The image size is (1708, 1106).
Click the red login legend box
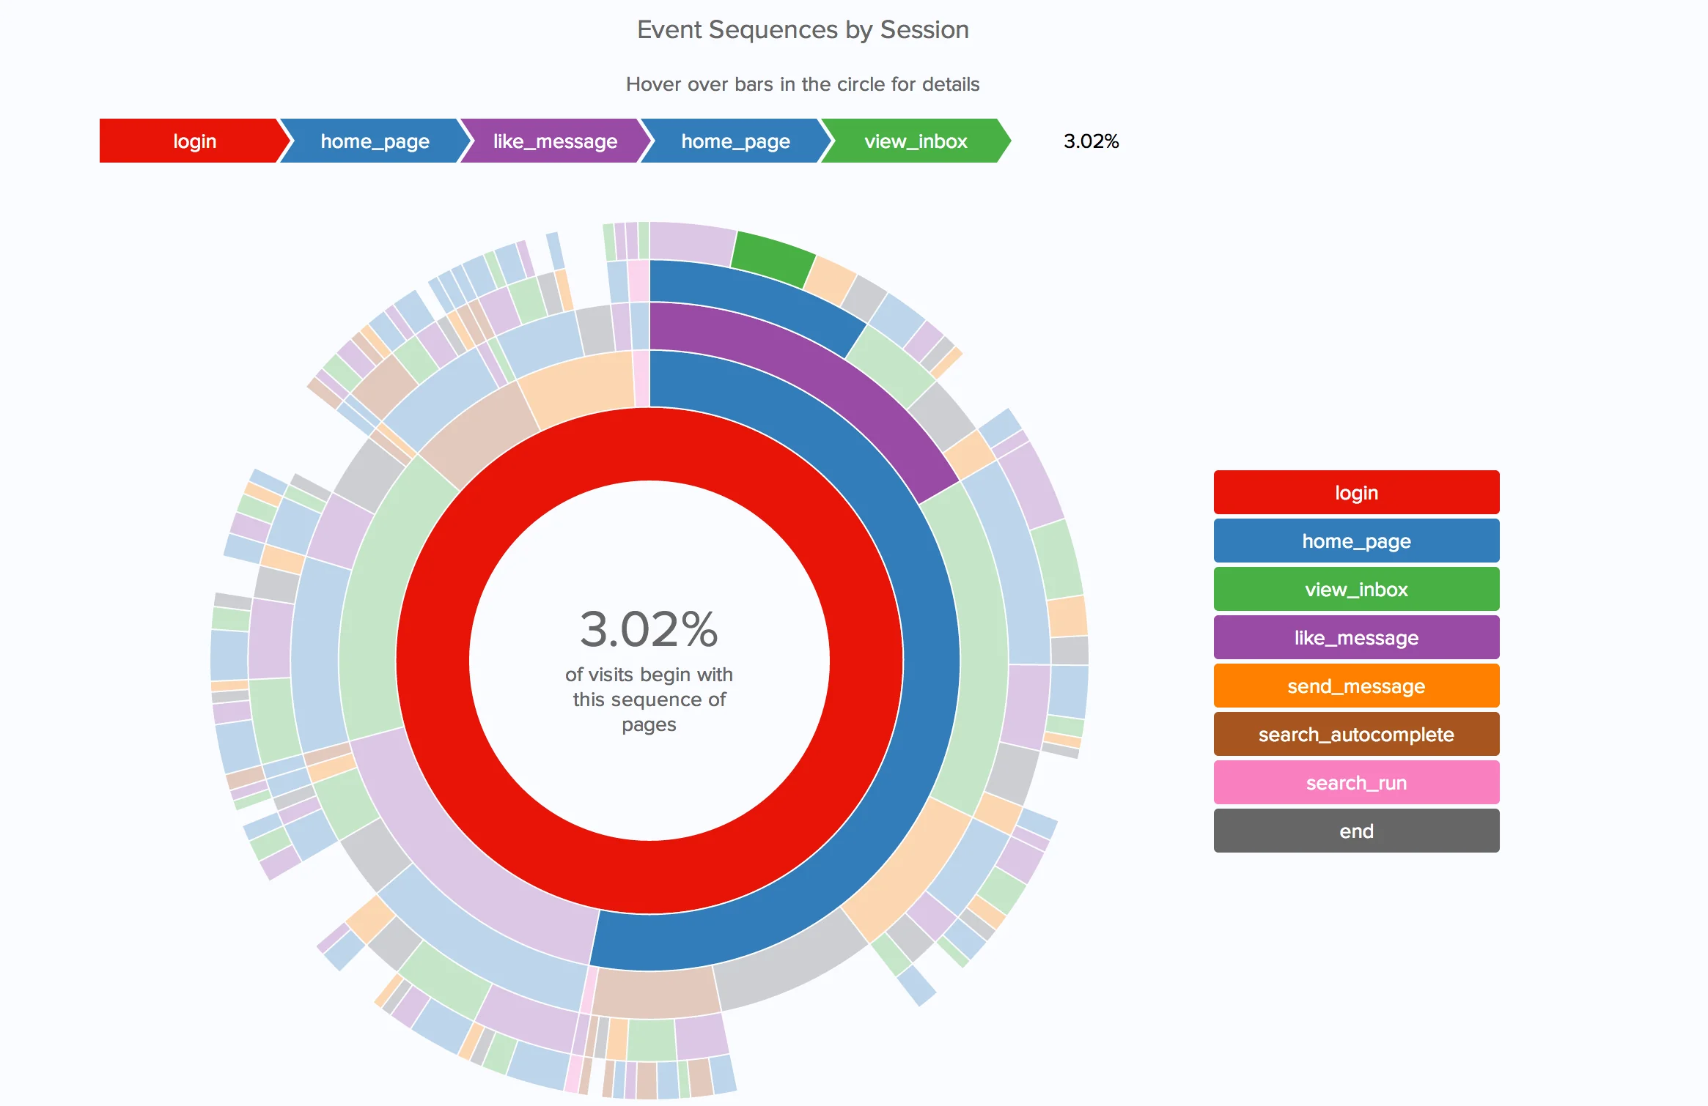pos(1355,492)
